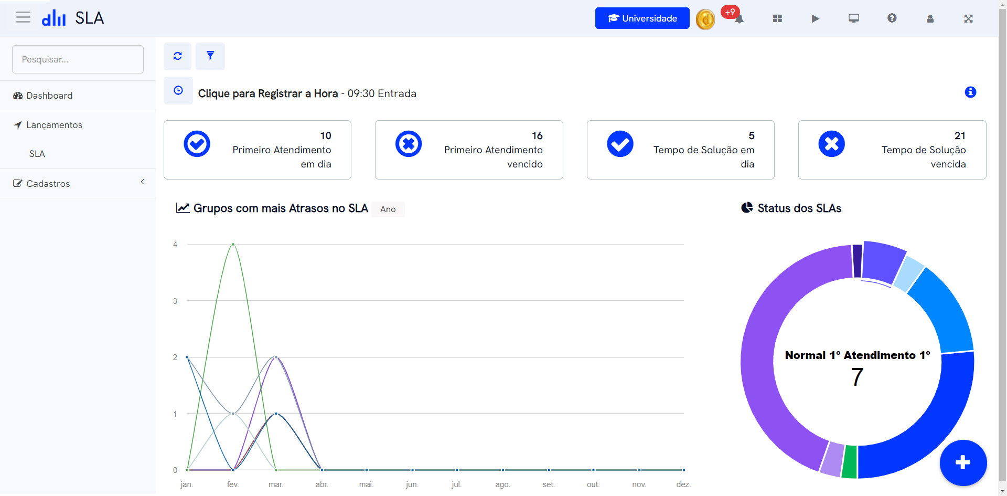The height and width of the screenshot is (496, 1007).
Task: Click the Pesquisar search field
Action: [78, 59]
